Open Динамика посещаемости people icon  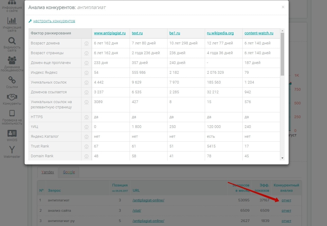coord(12,61)
